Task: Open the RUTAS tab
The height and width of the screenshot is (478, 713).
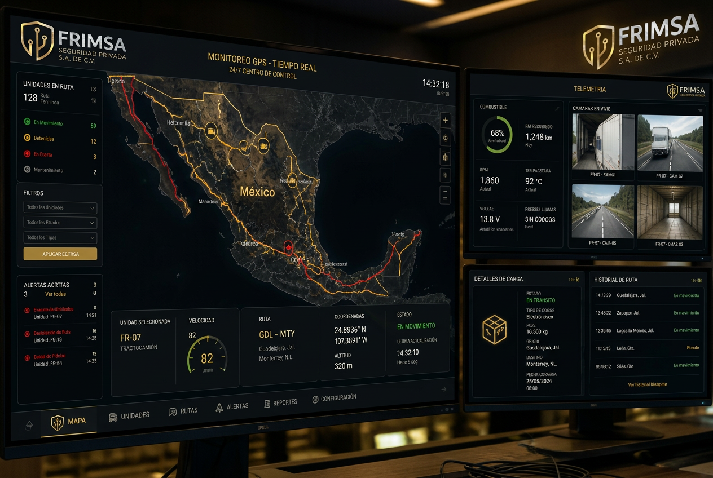Action: coord(183,411)
